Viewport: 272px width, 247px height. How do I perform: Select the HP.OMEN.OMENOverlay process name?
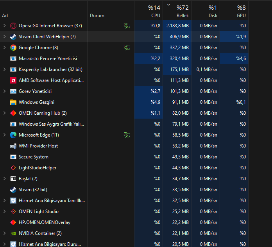point(45,222)
